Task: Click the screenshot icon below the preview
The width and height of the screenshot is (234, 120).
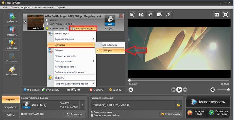Action: coord(131,90)
